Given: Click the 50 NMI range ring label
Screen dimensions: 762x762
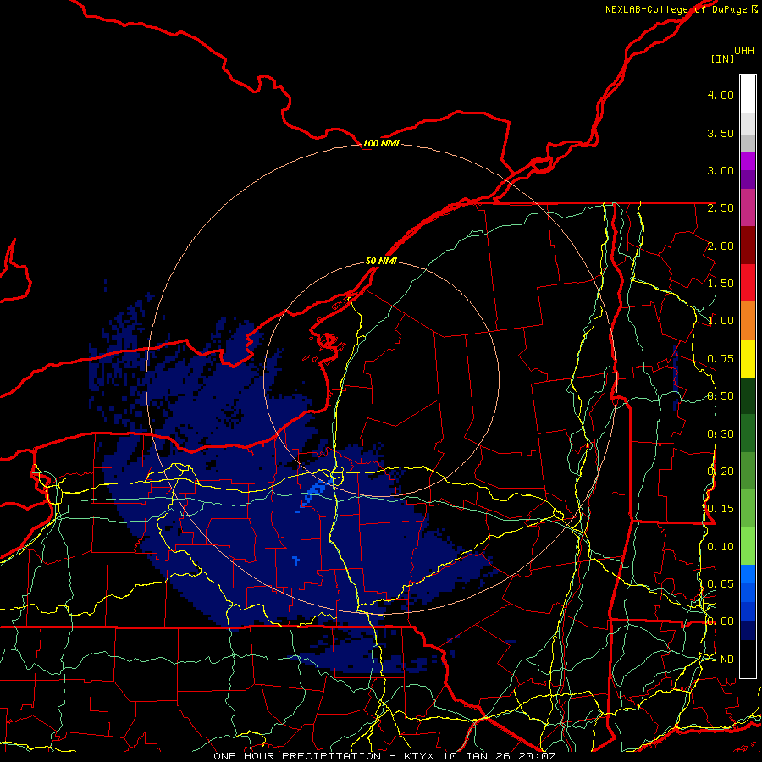Looking at the screenshot, I should tap(381, 261).
